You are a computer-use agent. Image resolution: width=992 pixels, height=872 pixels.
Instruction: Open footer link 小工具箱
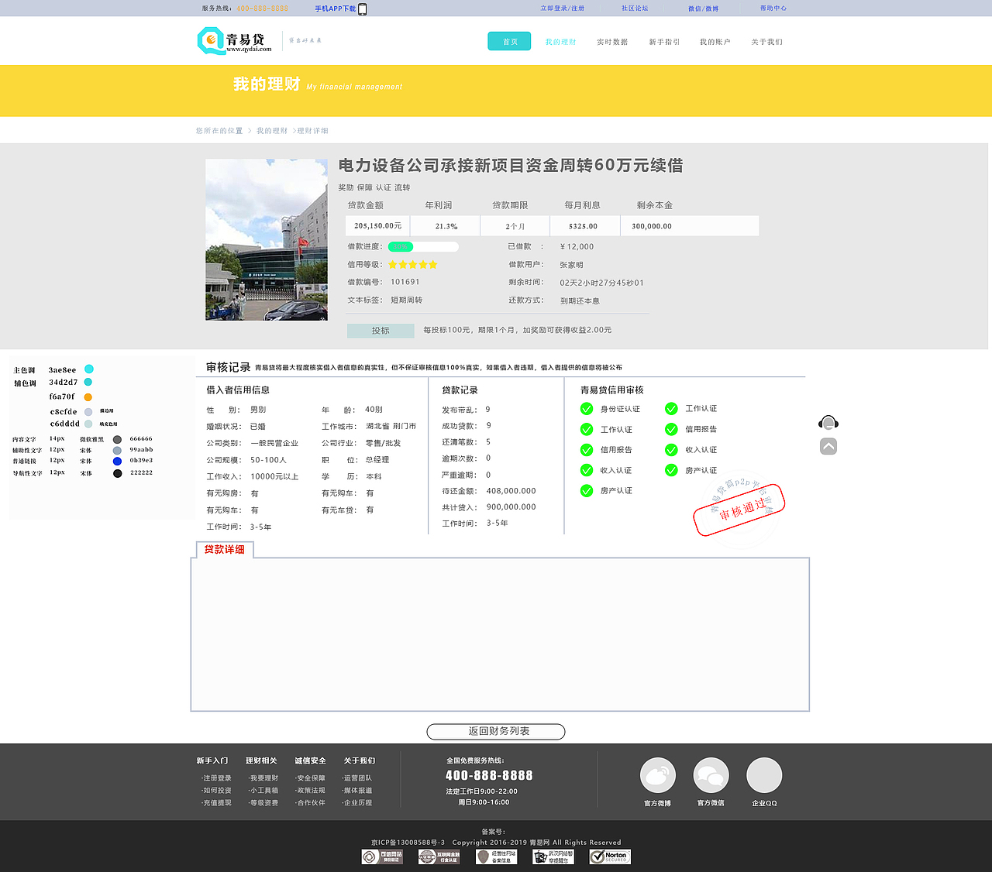pos(263,791)
